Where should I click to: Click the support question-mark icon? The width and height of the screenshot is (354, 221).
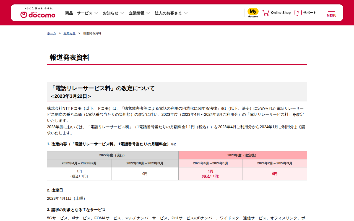click(298, 13)
